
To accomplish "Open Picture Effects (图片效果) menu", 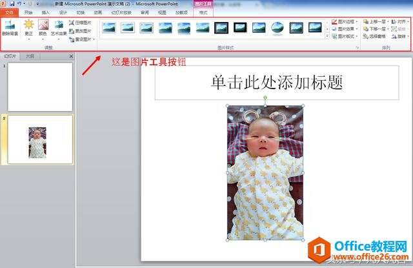I will tap(345, 28).
